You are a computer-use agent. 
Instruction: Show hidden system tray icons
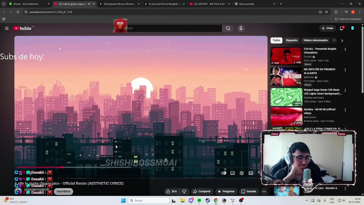pos(307,200)
